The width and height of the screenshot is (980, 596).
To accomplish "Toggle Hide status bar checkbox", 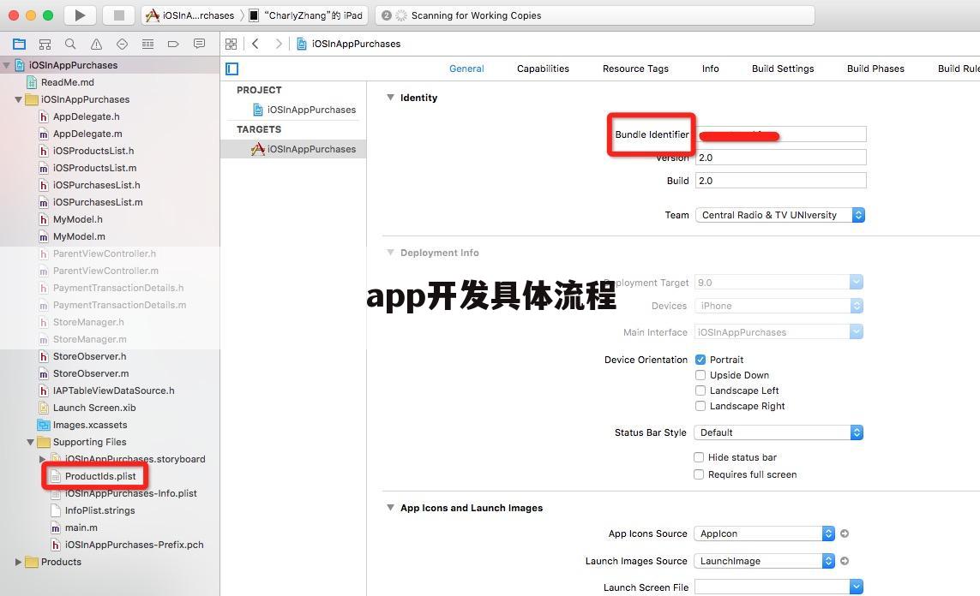I will tap(699, 457).
